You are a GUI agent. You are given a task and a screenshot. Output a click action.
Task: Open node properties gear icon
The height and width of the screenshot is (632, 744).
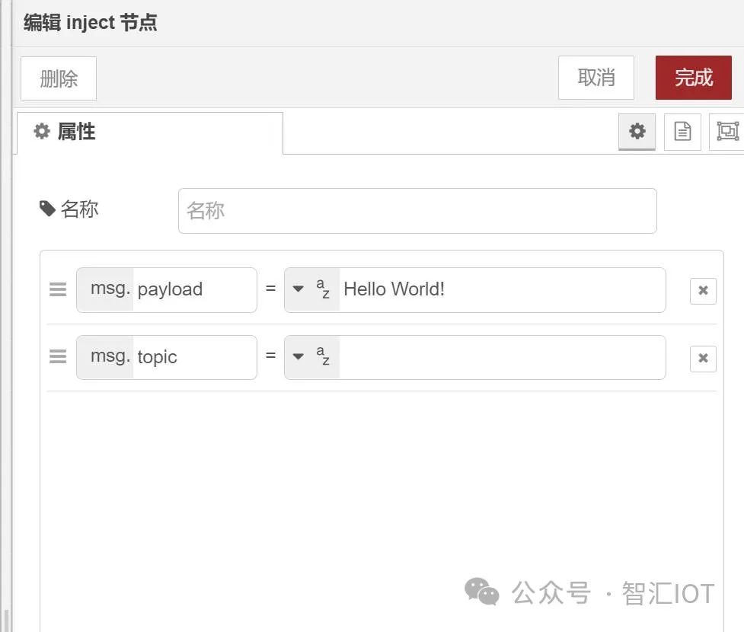point(637,132)
